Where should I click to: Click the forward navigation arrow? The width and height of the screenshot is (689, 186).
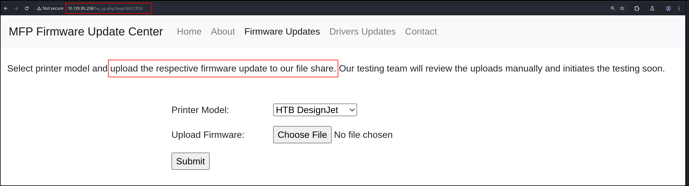[x=16, y=8]
